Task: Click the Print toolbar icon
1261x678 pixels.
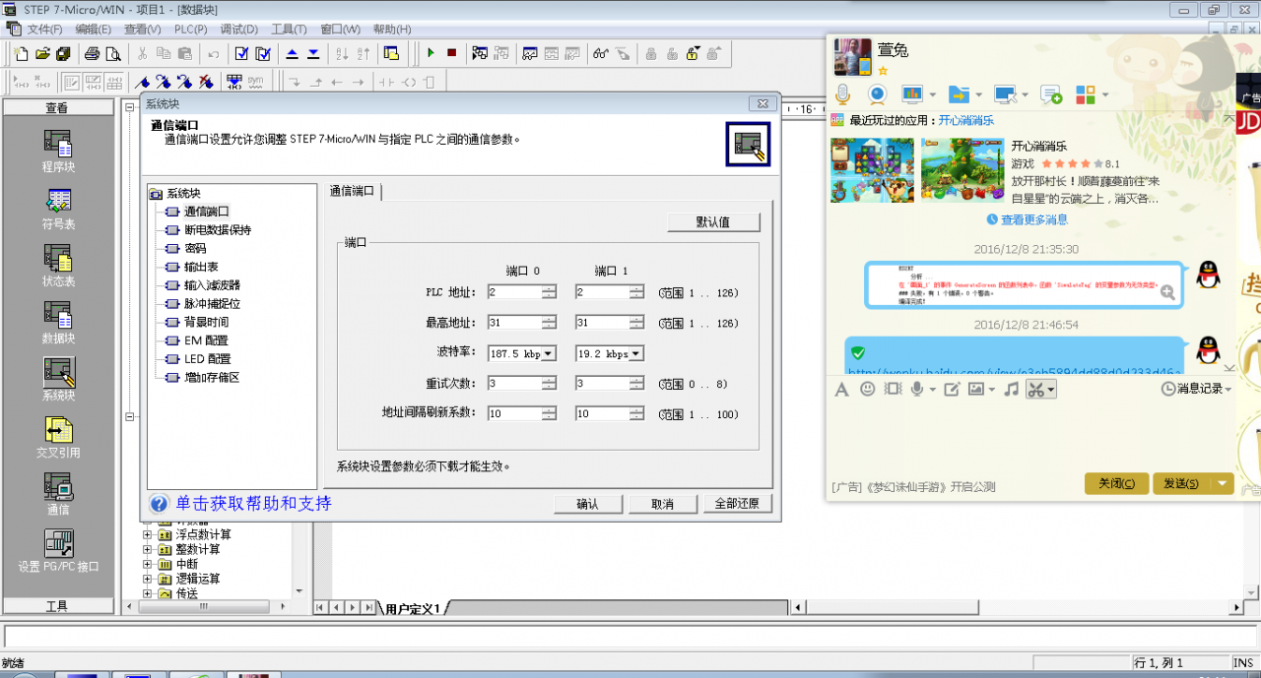Action: tap(92, 53)
